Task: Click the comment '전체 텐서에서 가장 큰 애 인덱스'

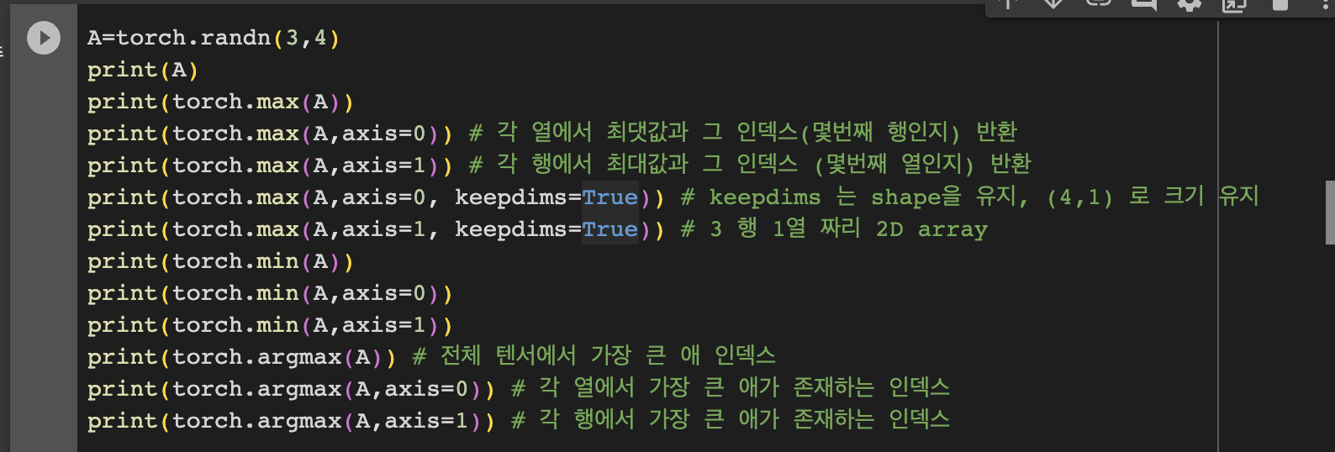Action: pos(594,356)
